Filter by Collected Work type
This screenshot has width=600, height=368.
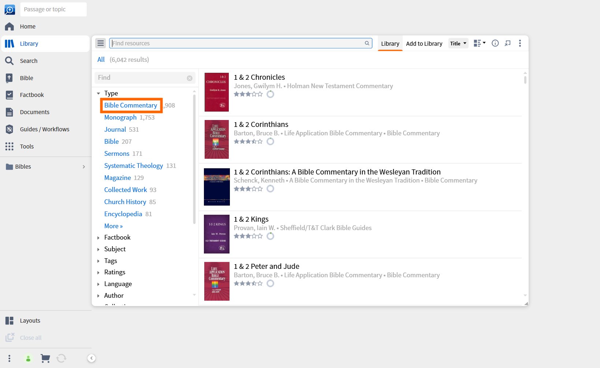click(126, 190)
